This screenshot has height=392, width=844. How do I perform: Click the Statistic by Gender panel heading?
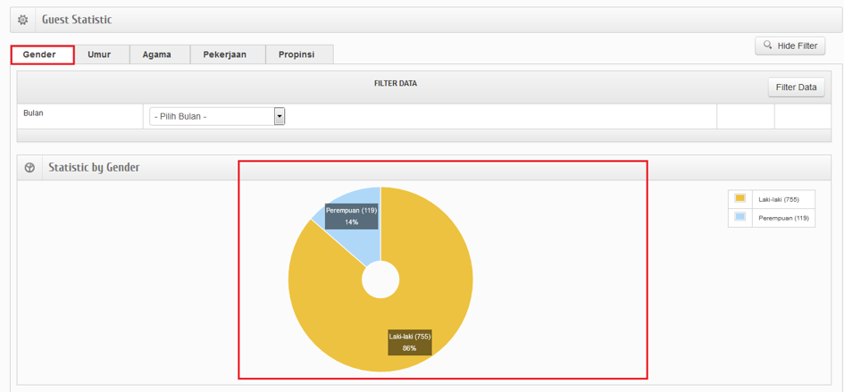click(94, 167)
